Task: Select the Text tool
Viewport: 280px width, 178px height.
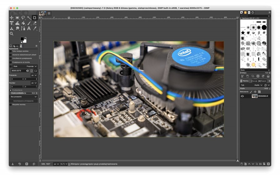Action: 29,28
